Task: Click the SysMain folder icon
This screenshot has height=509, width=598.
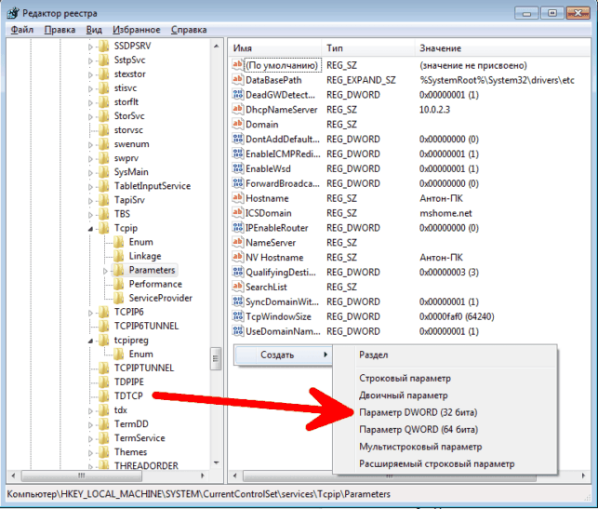Action: (104, 172)
